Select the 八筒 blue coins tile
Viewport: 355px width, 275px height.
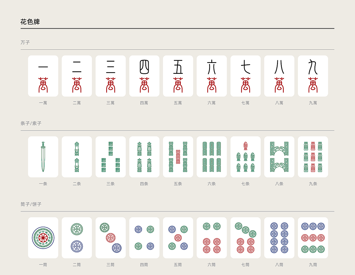[279, 238]
